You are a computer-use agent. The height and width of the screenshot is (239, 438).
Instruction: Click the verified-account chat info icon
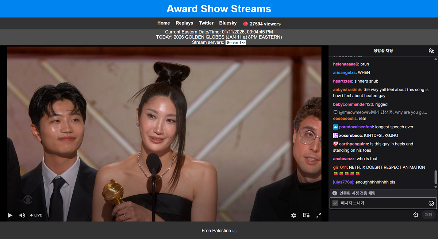tap(335, 193)
